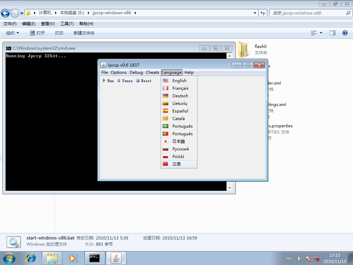Viewport: 353px width, 265px height.
Task: Close the Language menu header
Action: click(x=172, y=72)
